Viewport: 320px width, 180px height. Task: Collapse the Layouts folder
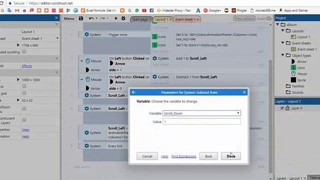click(282, 30)
